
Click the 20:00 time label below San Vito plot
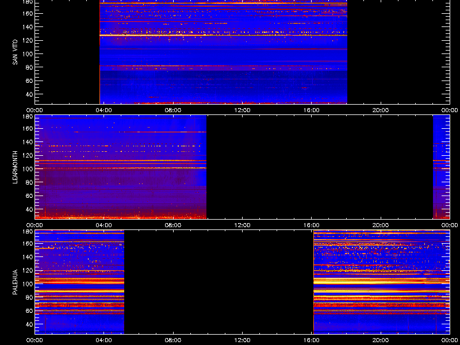coord(381,110)
